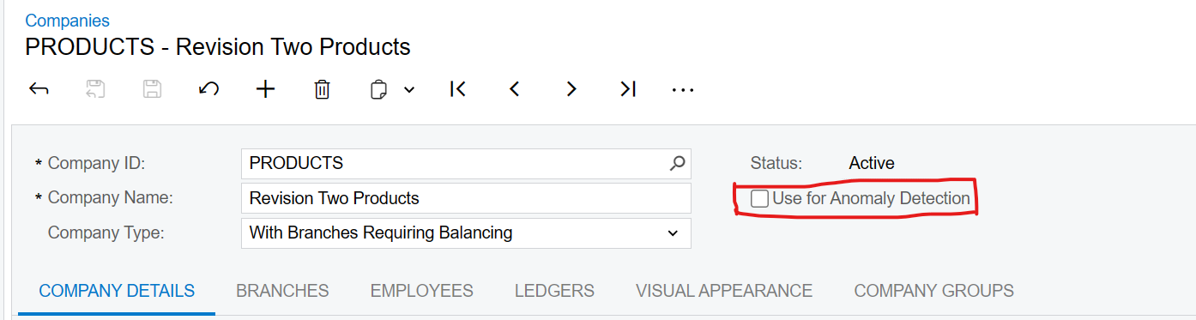Go to previous record arrow
The width and height of the screenshot is (1196, 320).
tap(515, 89)
